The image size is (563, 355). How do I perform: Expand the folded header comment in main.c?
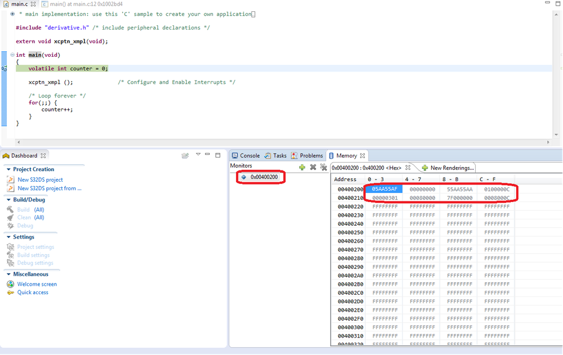[x=12, y=14]
